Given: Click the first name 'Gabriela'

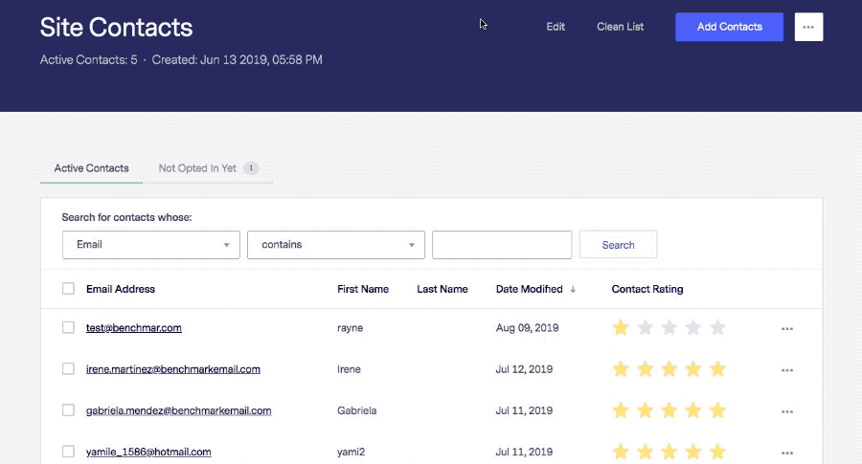Looking at the screenshot, I should click(x=357, y=410).
